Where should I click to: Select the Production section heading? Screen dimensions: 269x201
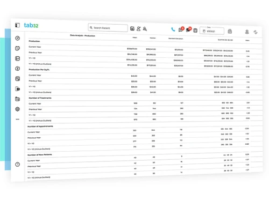[34, 41]
